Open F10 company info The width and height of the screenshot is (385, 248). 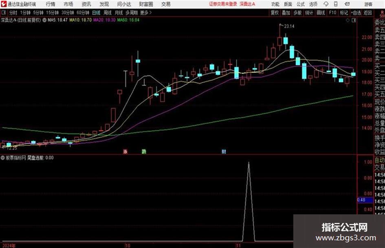click(332, 13)
